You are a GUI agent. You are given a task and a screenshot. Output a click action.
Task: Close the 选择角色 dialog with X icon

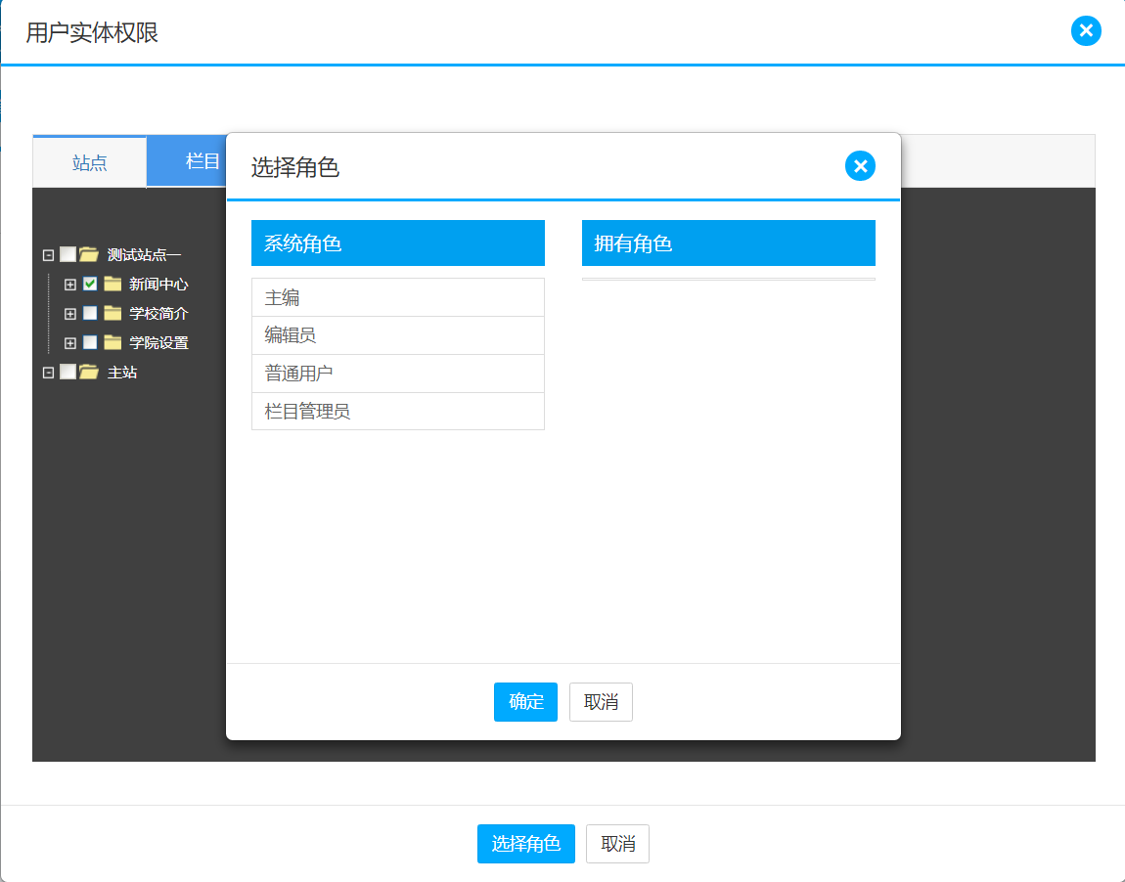tap(860, 166)
